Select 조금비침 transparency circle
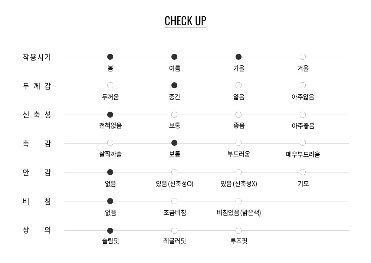Screen dimensions: 371x263 174,201
